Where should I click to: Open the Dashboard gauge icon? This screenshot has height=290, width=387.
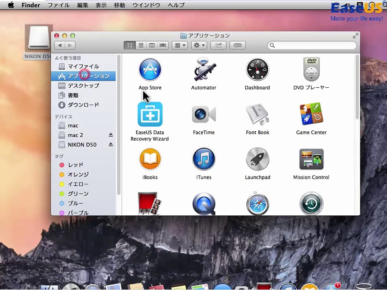258,70
